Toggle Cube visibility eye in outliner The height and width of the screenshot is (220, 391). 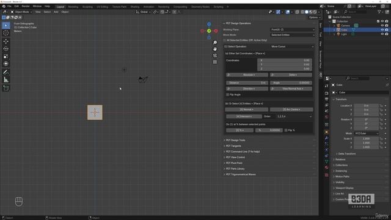(382, 30)
